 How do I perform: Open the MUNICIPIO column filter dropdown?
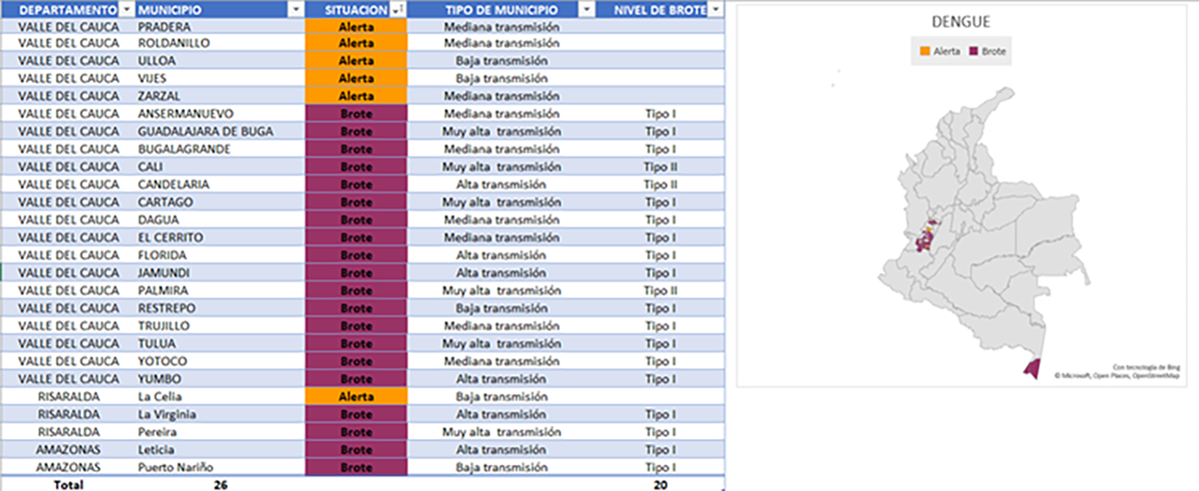(x=295, y=9)
